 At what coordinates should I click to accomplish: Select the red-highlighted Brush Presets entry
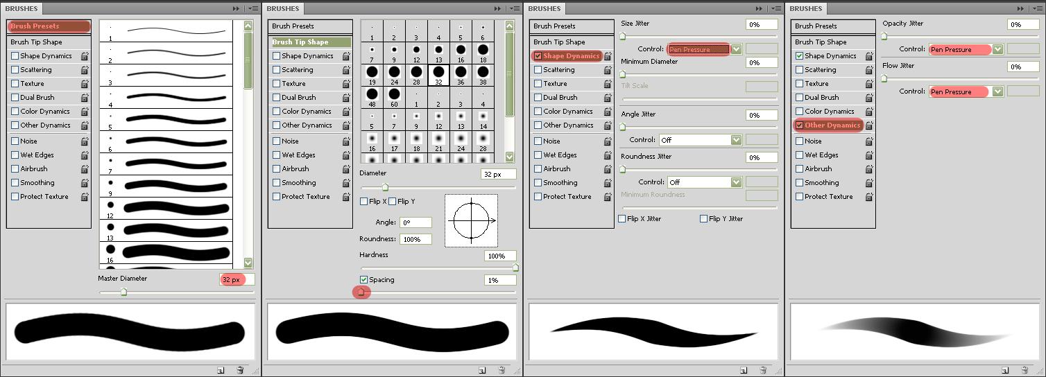coord(49,26)
